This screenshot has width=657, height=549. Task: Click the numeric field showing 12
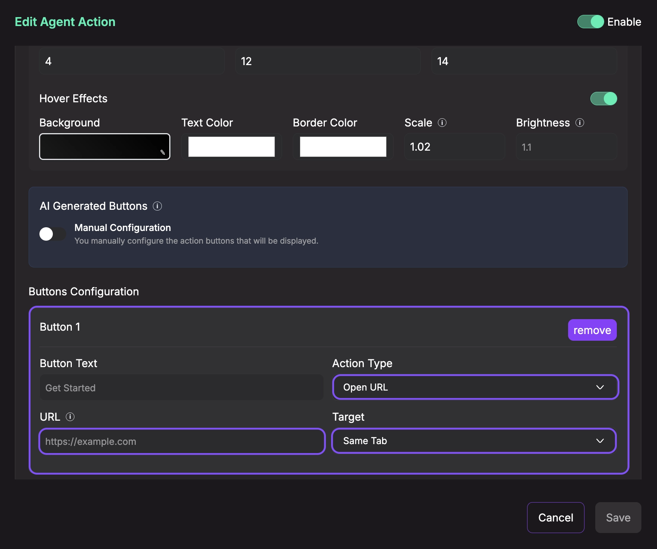(328, 61)
